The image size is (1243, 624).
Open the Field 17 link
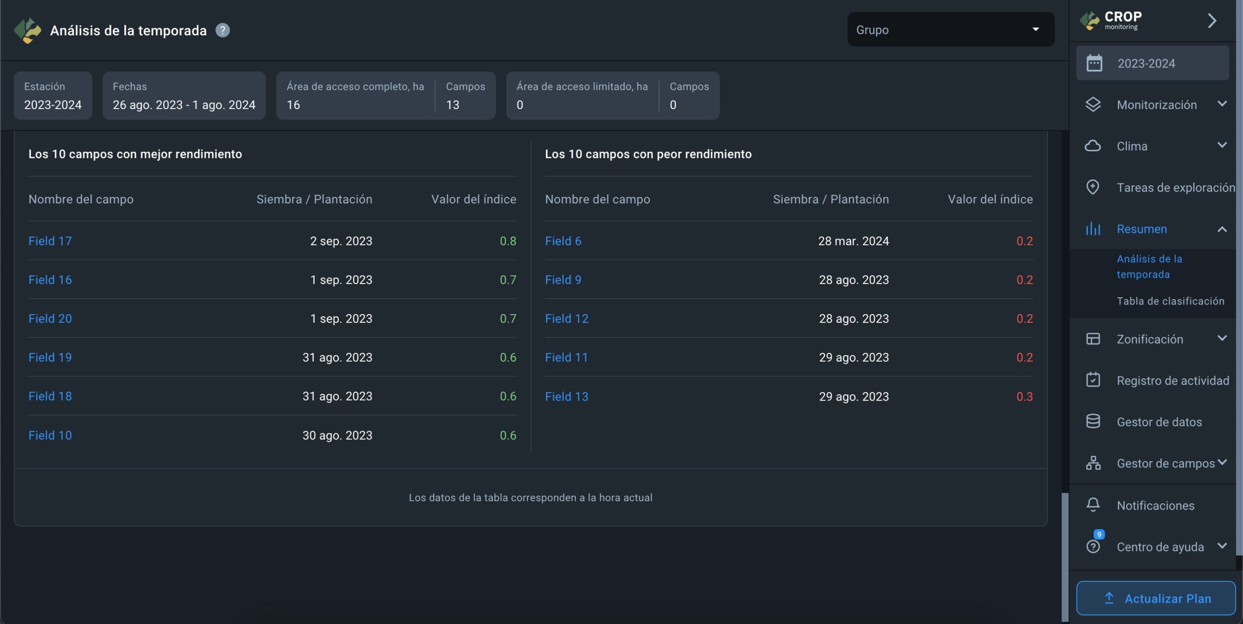(x=50, y=241)
